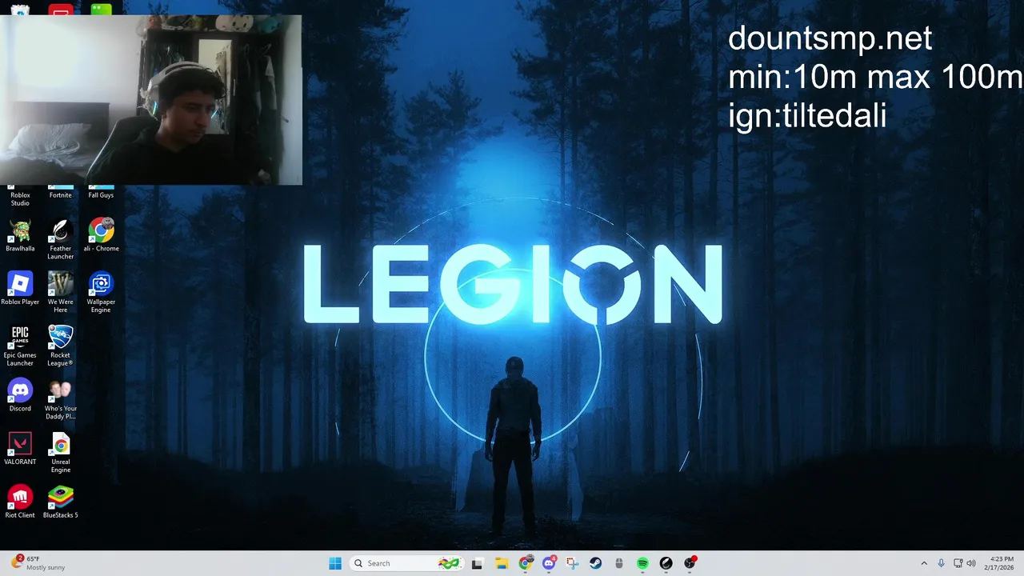Launch Snipping Tool from the taskbar
The width and height of the screenshot is (1024, 576).
tap(572, 563)
